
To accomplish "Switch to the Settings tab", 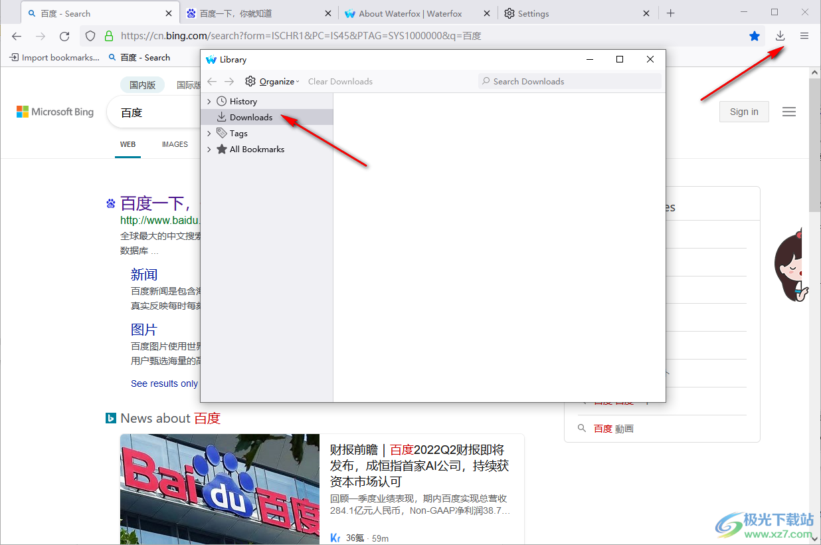I will 577,13.
